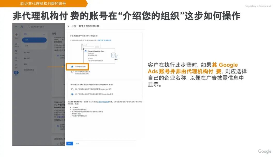Click the orange banner 验证非代理机构付费的账号
The image size is (279, 157).
click(43, 4)
